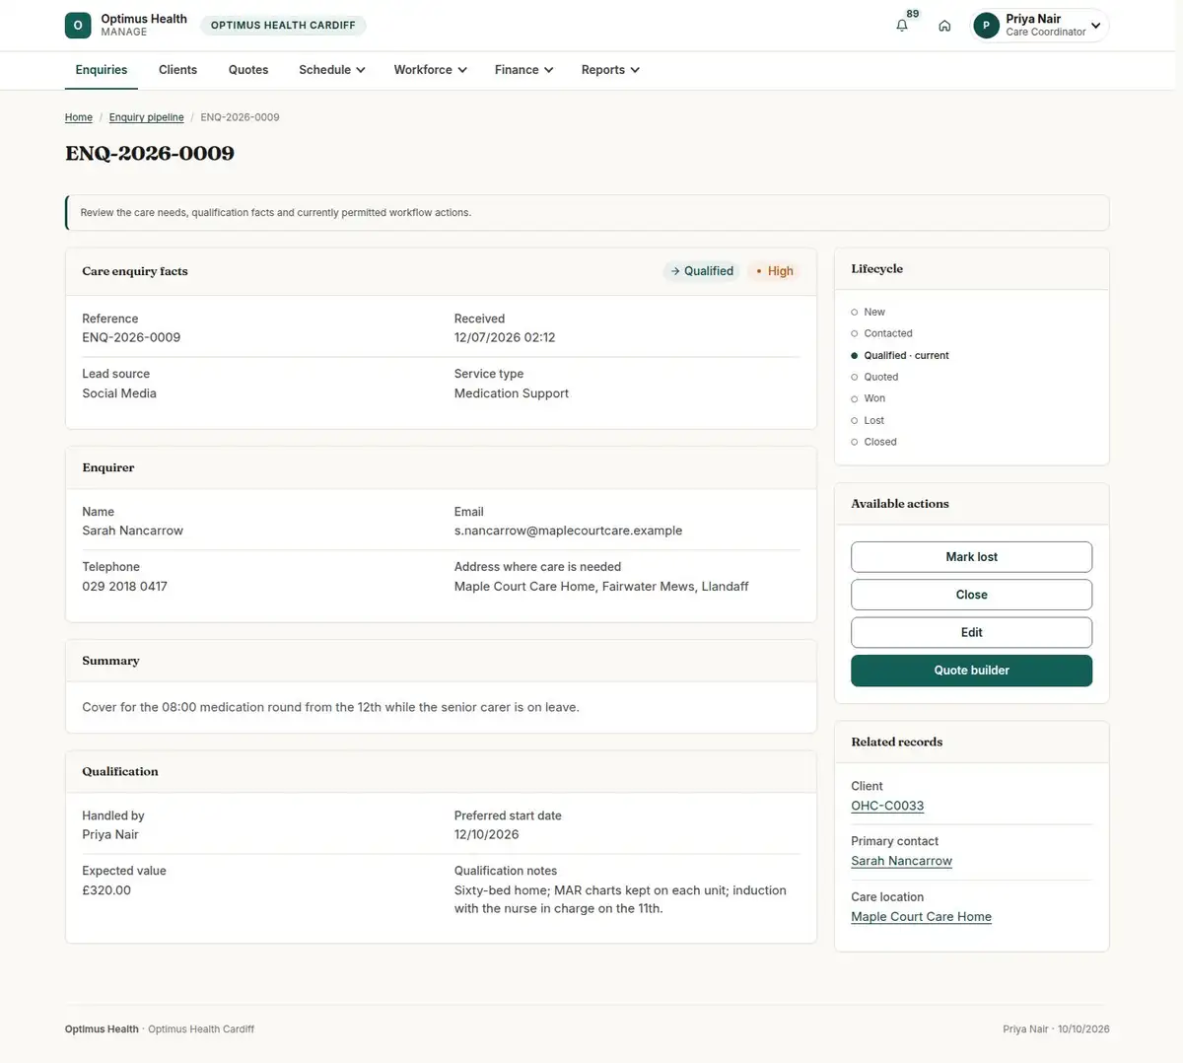This screenshot has width=1183, height=1063.
Task: Click the summary text about medication round
Action: [330, 707]
